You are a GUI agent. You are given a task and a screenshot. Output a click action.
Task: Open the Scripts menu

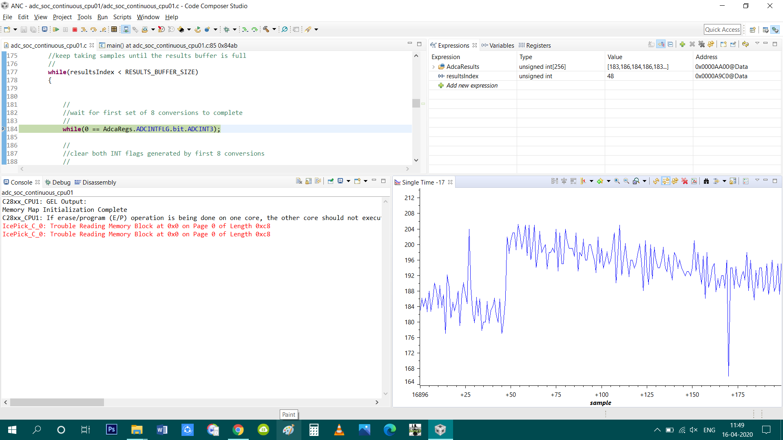122,17
